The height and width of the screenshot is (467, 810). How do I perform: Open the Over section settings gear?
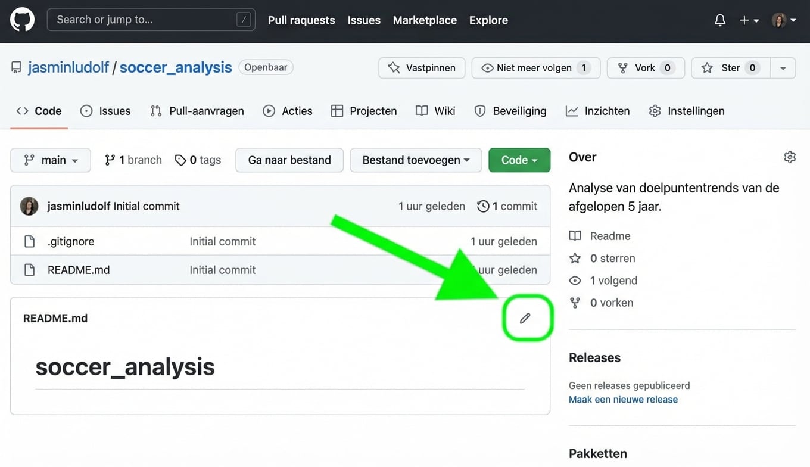(x=790, y=157)
